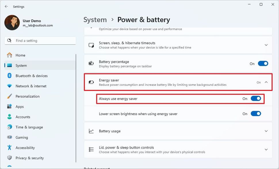This screenshot has height=169, width=279.
Task: Click the Gaming controller icon
Action: [x=9, y=137]
